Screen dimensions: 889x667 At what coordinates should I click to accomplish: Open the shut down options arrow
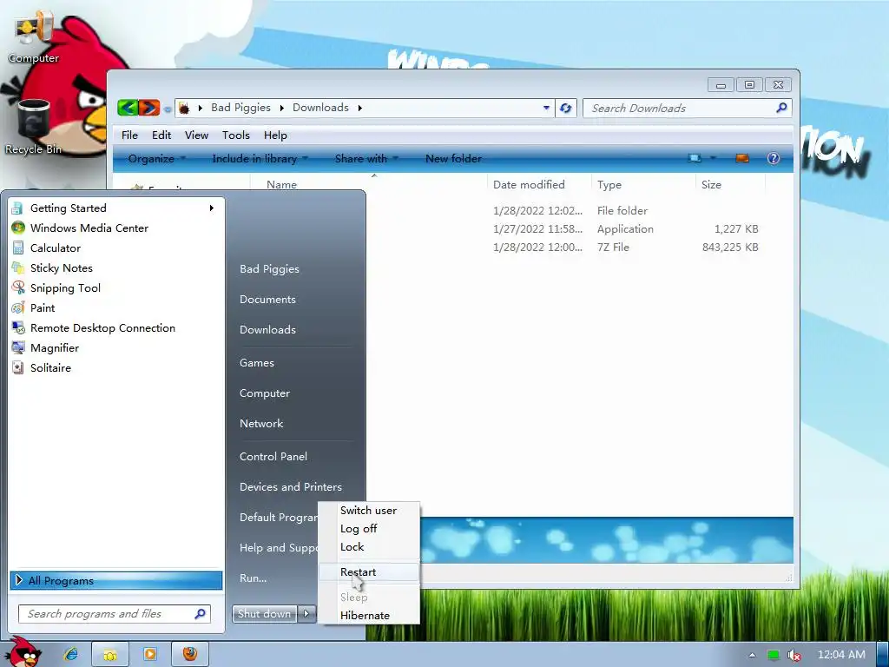[306, 613]
